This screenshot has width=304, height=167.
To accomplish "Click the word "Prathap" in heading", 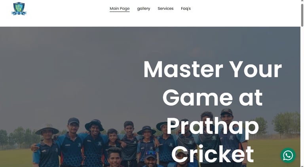I will click(213, 126).
